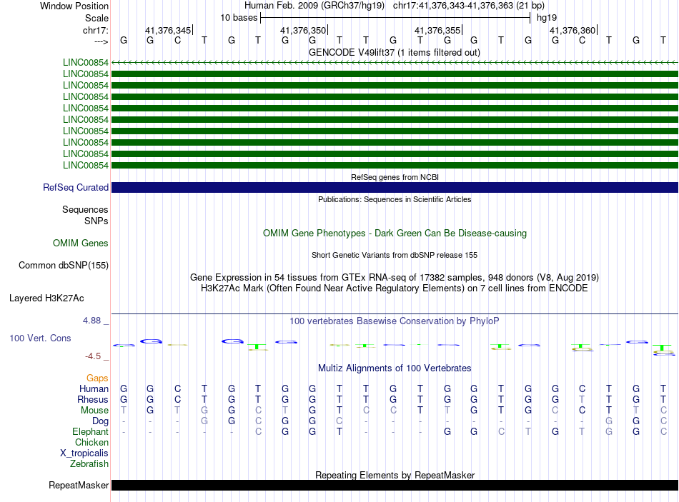This screenshot has height=502, width=679.
Task: Open H3K27Ac Mark track title
Action: [x=395, y=288]
